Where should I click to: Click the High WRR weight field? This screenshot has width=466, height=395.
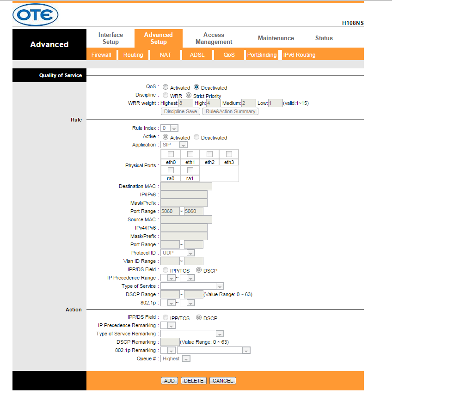pyautogui.click(x=214, y=103)
